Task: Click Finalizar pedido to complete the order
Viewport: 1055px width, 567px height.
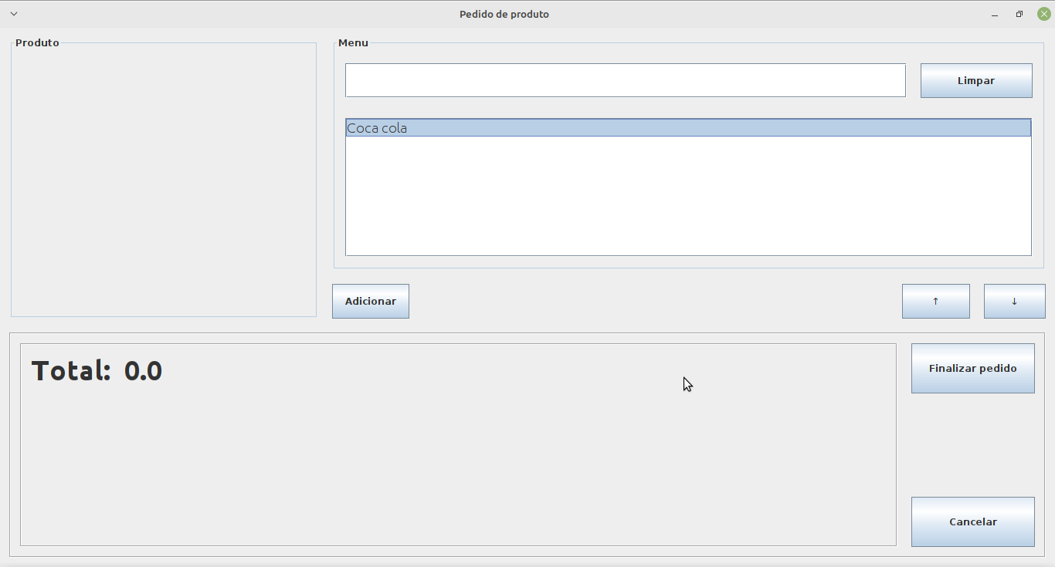Action: click(972, 368)
